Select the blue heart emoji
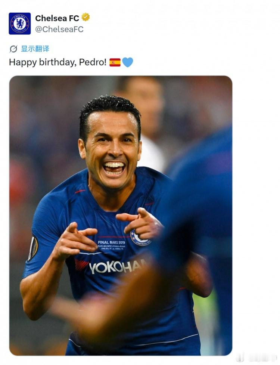 point(128,62)
